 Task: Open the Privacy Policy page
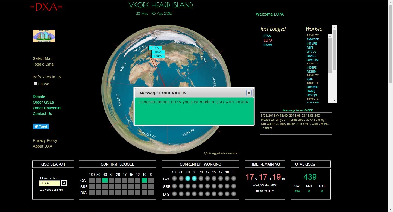[x=45, y=140]
